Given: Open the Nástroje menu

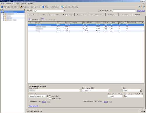Looking at the screenshot, I should (x=23, y=3).
